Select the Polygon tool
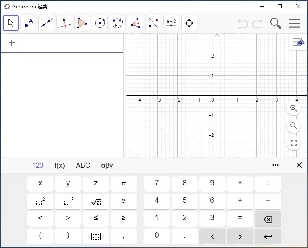Image resolution: width=308 pixels, height=248 pixels. click(82, 23)
